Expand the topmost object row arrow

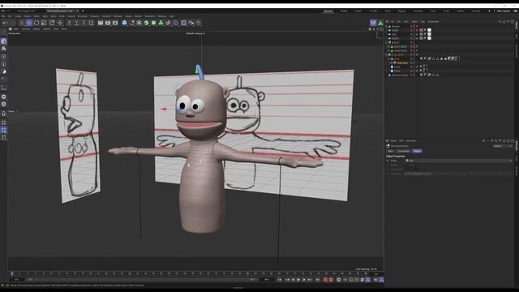pyautogui.click(x=386, y=26)
